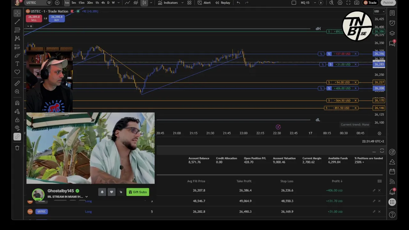This screenshot has height=230, width=409.
Task: Click the USTEC symbol search box
Action: 38,3
